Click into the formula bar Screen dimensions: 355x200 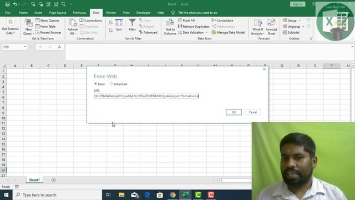(207, 52)
